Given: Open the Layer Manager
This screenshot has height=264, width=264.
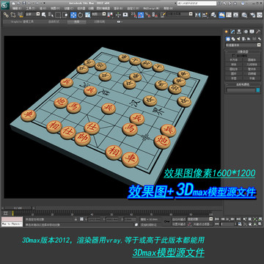Looking at the screenshot, I should 213,15.
